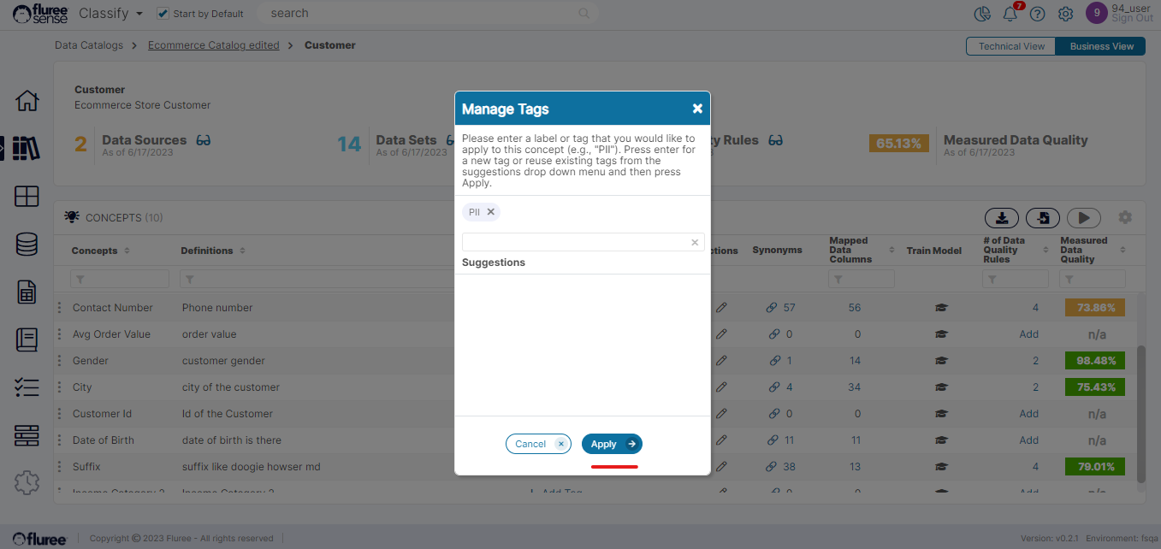The width and height of the screenshot is (1161, 549).
Task: Open the help question mark icon
Action: pos(1037,14)
